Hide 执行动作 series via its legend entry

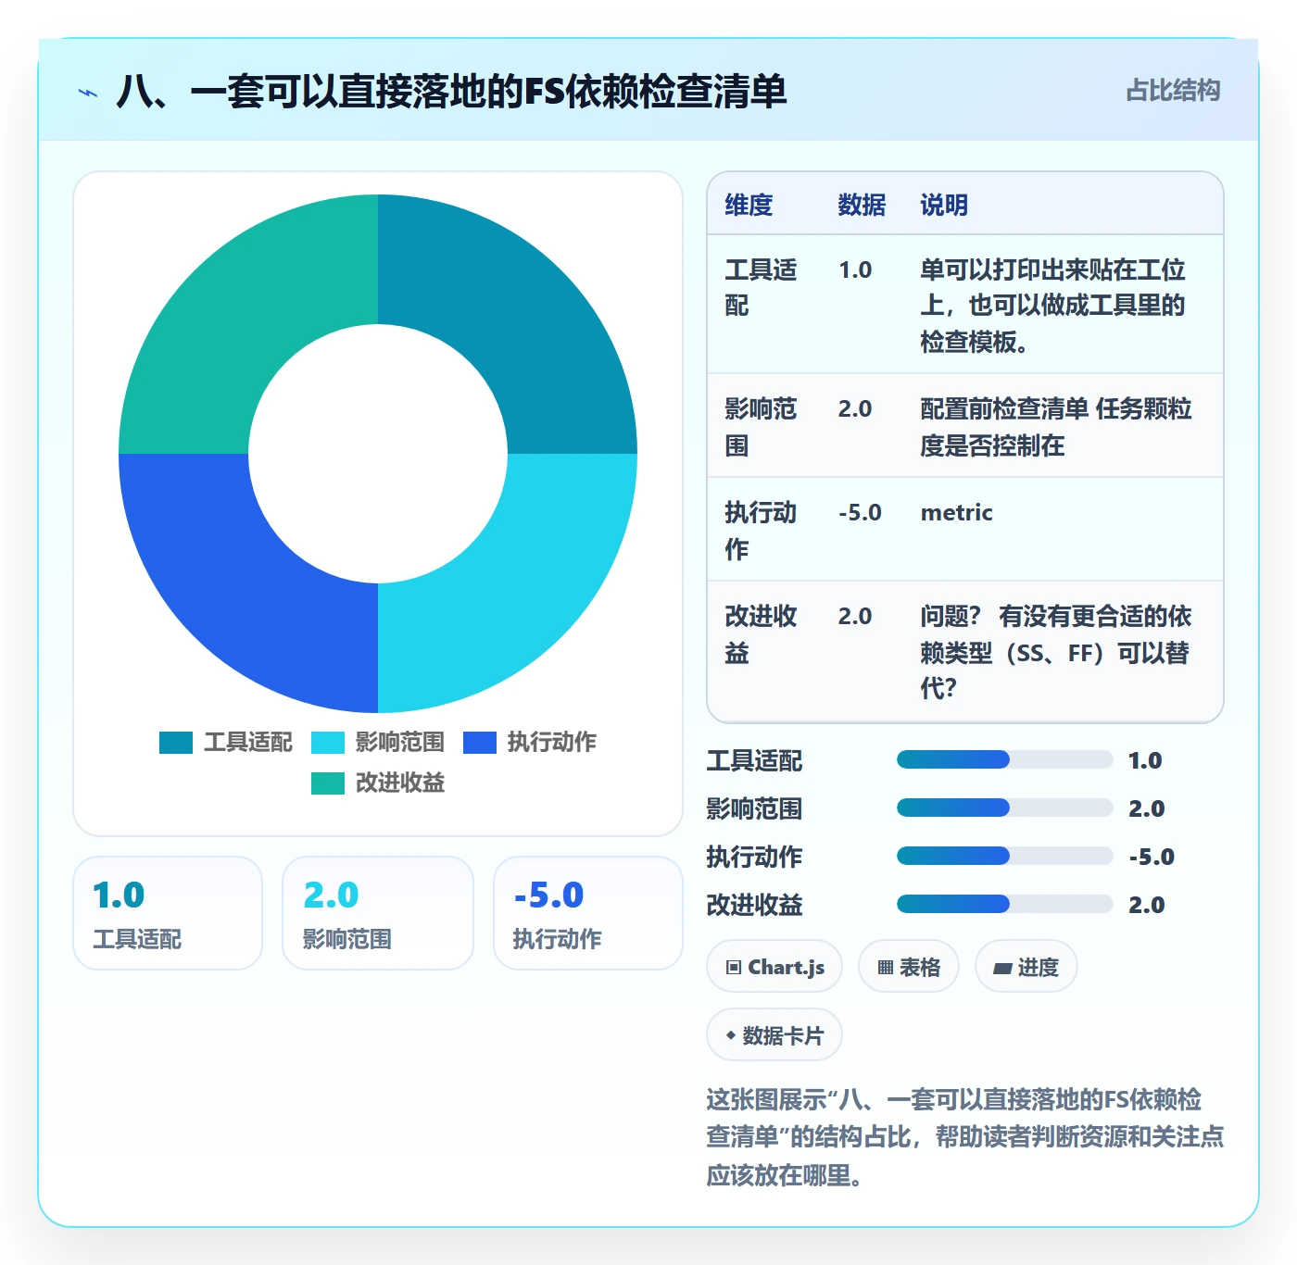[530, 743]
